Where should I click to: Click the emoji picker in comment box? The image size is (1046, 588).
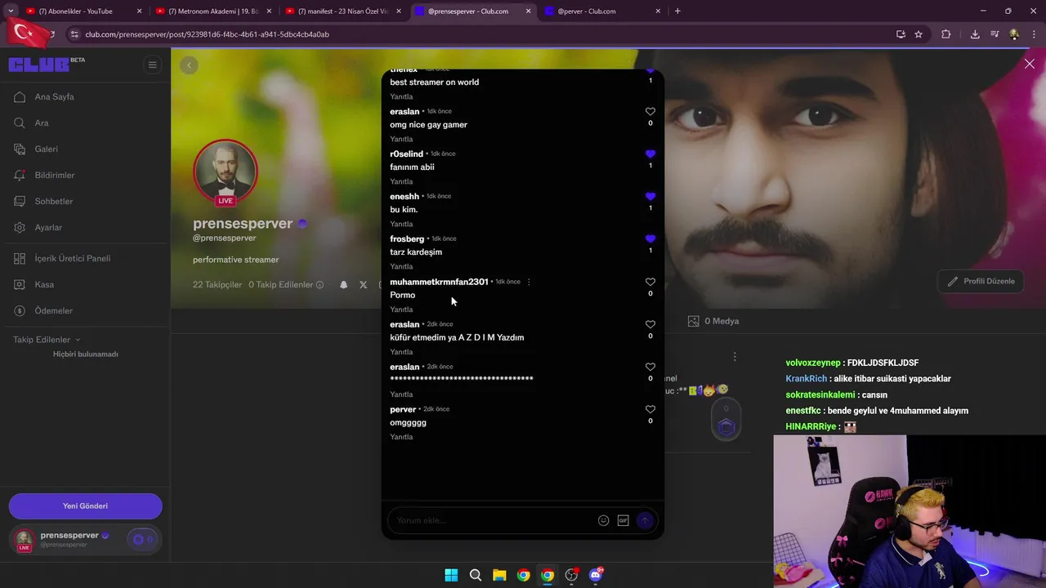coord(603,520)
